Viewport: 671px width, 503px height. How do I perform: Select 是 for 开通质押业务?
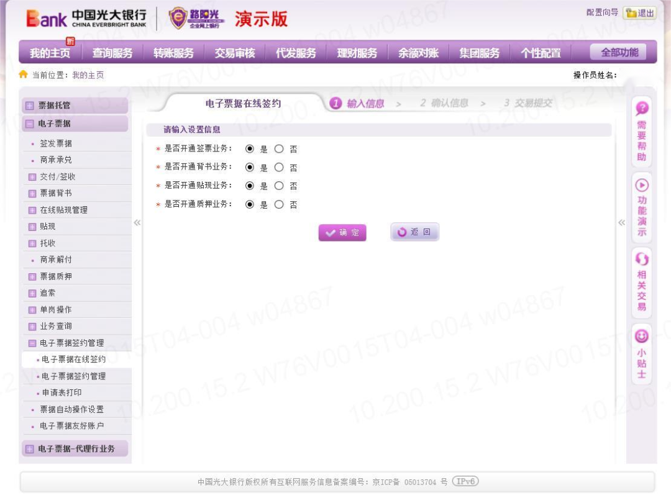250,204
